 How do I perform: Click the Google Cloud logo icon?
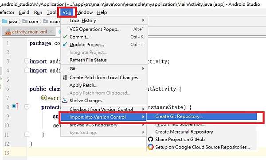tap(150, 147)
